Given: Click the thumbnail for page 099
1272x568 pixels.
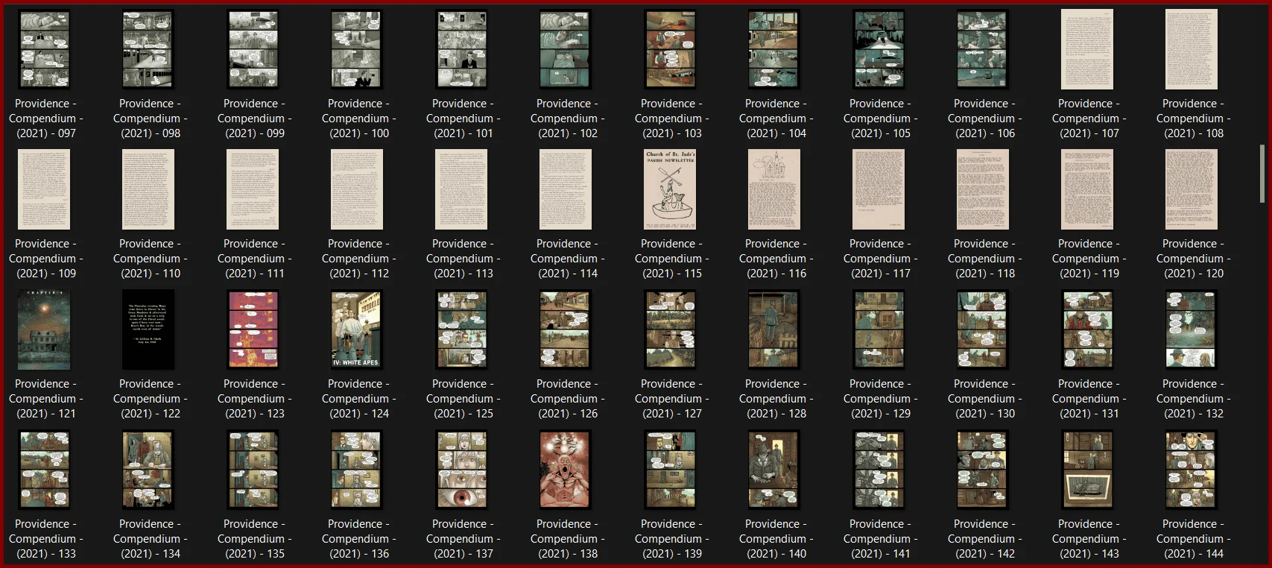Looking at the screenshot, I should coord(253,49).
